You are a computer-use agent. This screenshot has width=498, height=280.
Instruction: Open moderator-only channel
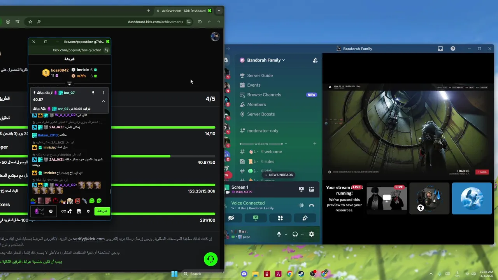(x=263, y=131)
